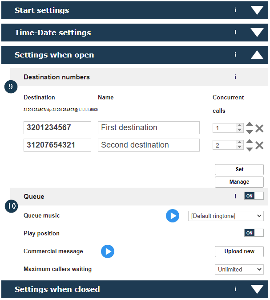Edit the Second destination name field
Screen dimensions: 270x300
coord(149,145)
